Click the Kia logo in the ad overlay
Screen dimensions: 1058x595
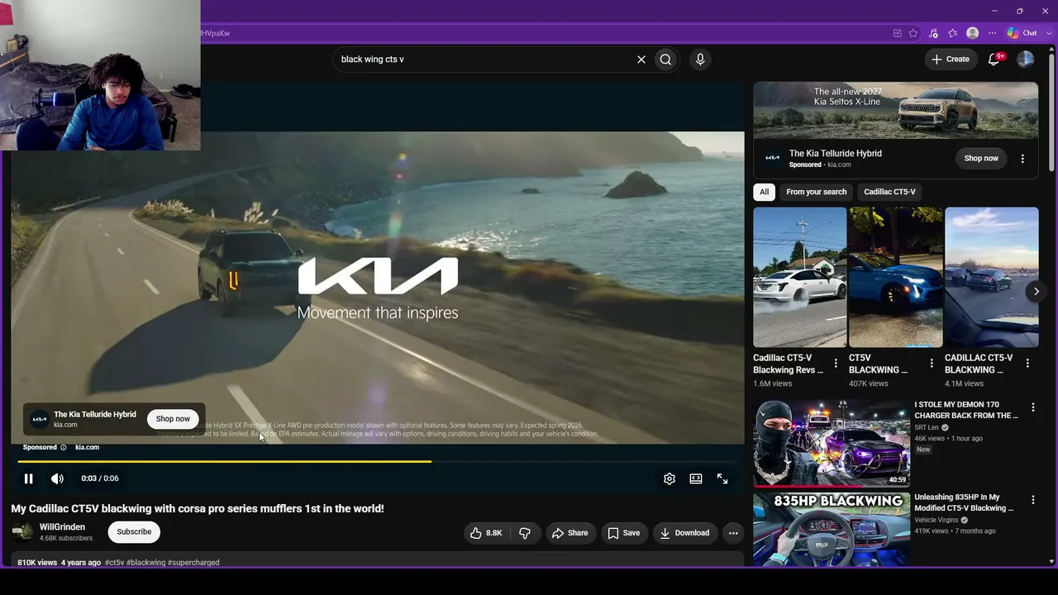click(40, 419)
